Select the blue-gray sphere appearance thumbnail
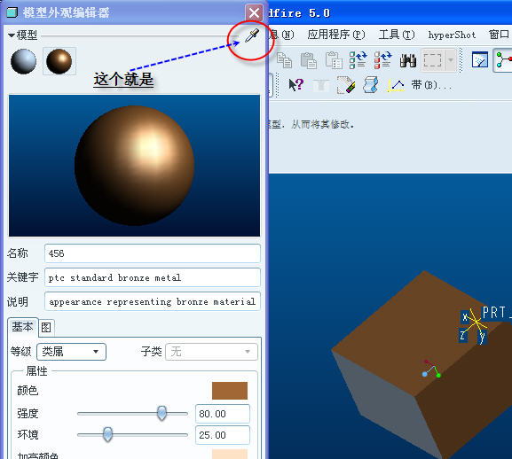This screenshot has height=459, width=512. (x=23, y=61)
